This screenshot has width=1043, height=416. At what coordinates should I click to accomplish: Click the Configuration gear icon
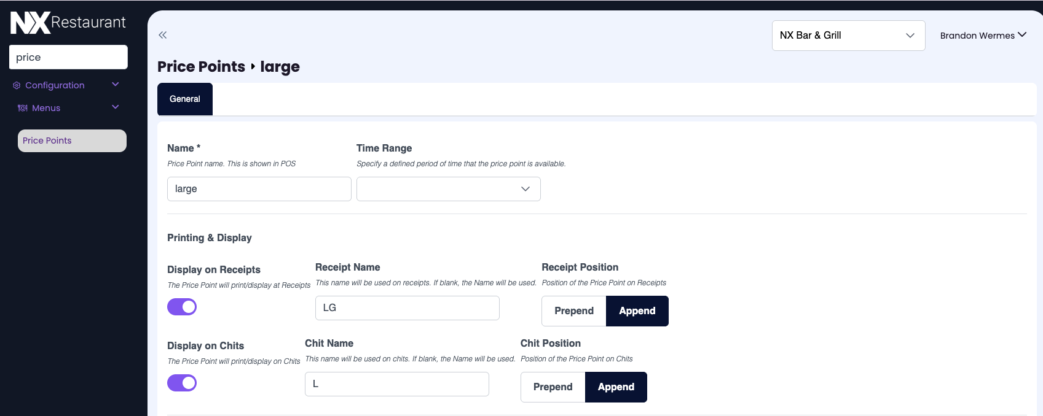point(17,85)
